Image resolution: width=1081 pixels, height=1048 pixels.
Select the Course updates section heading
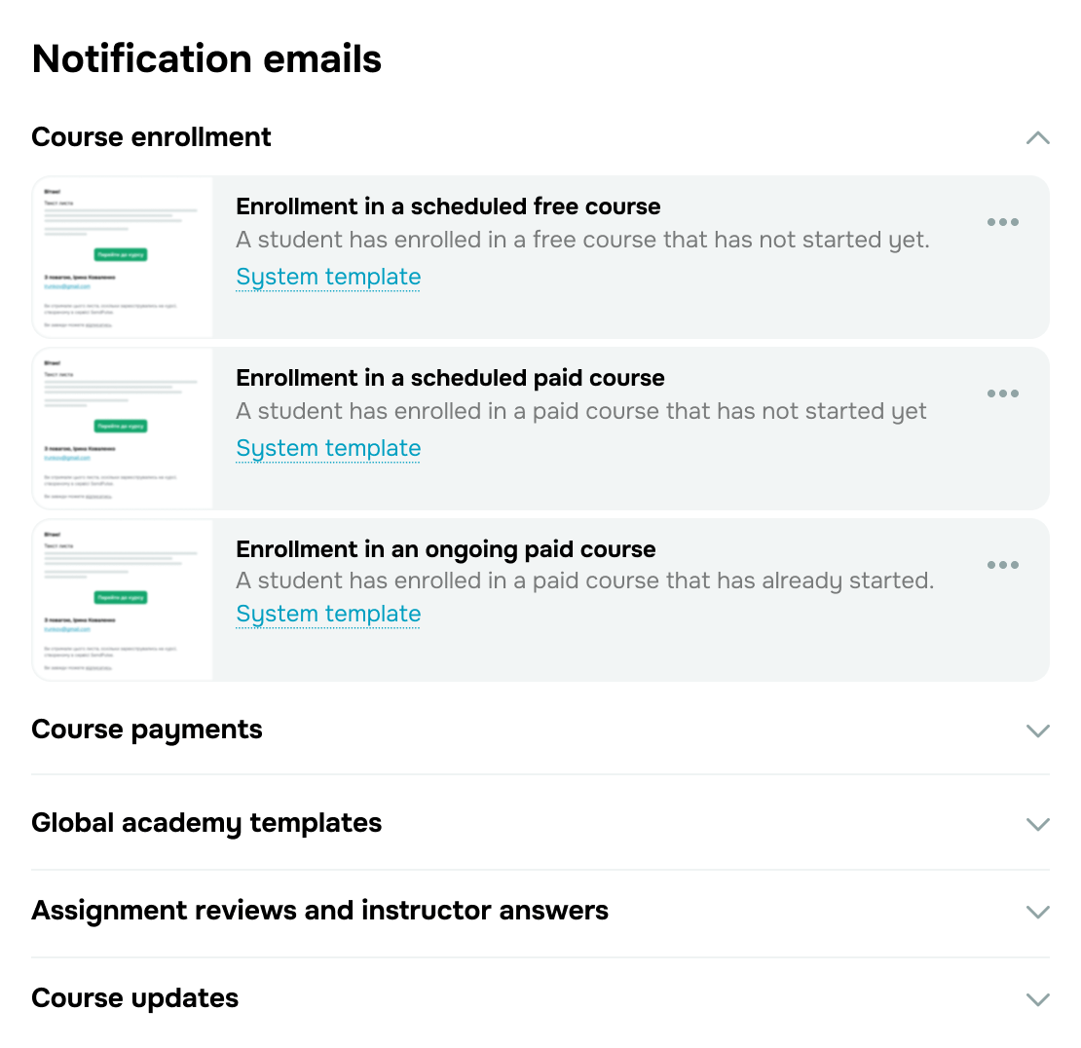click(x=134, y=998)
